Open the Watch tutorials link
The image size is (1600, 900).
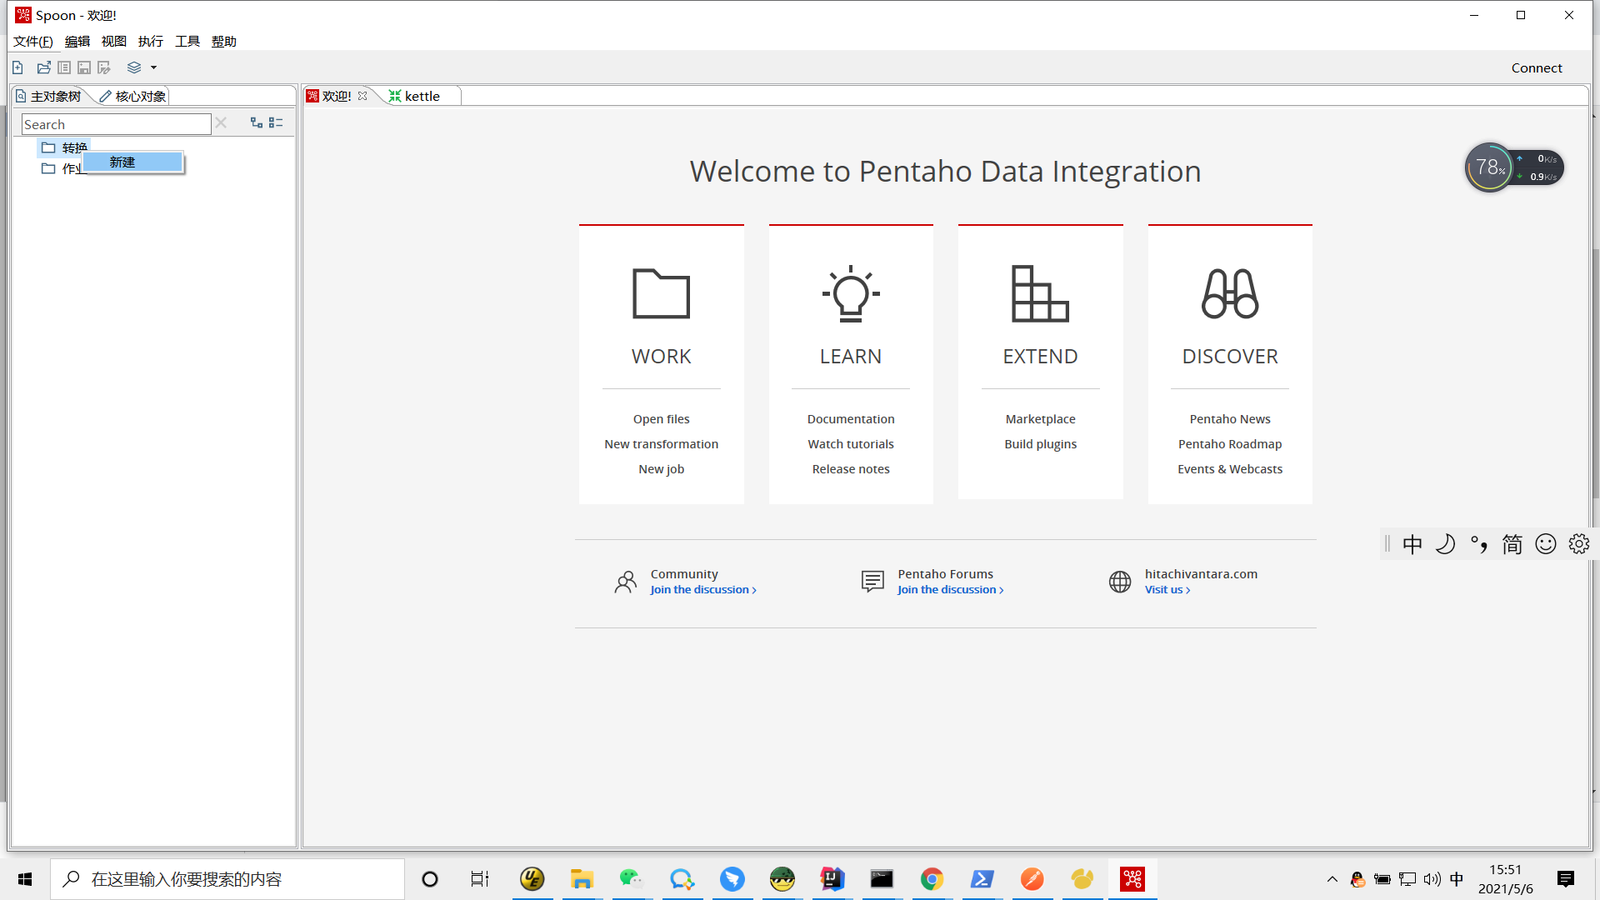[851, 444]
